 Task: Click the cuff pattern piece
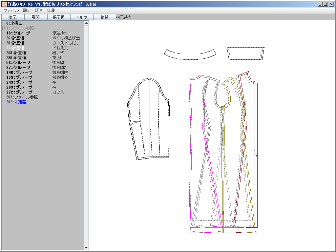(x=245, y=54)
